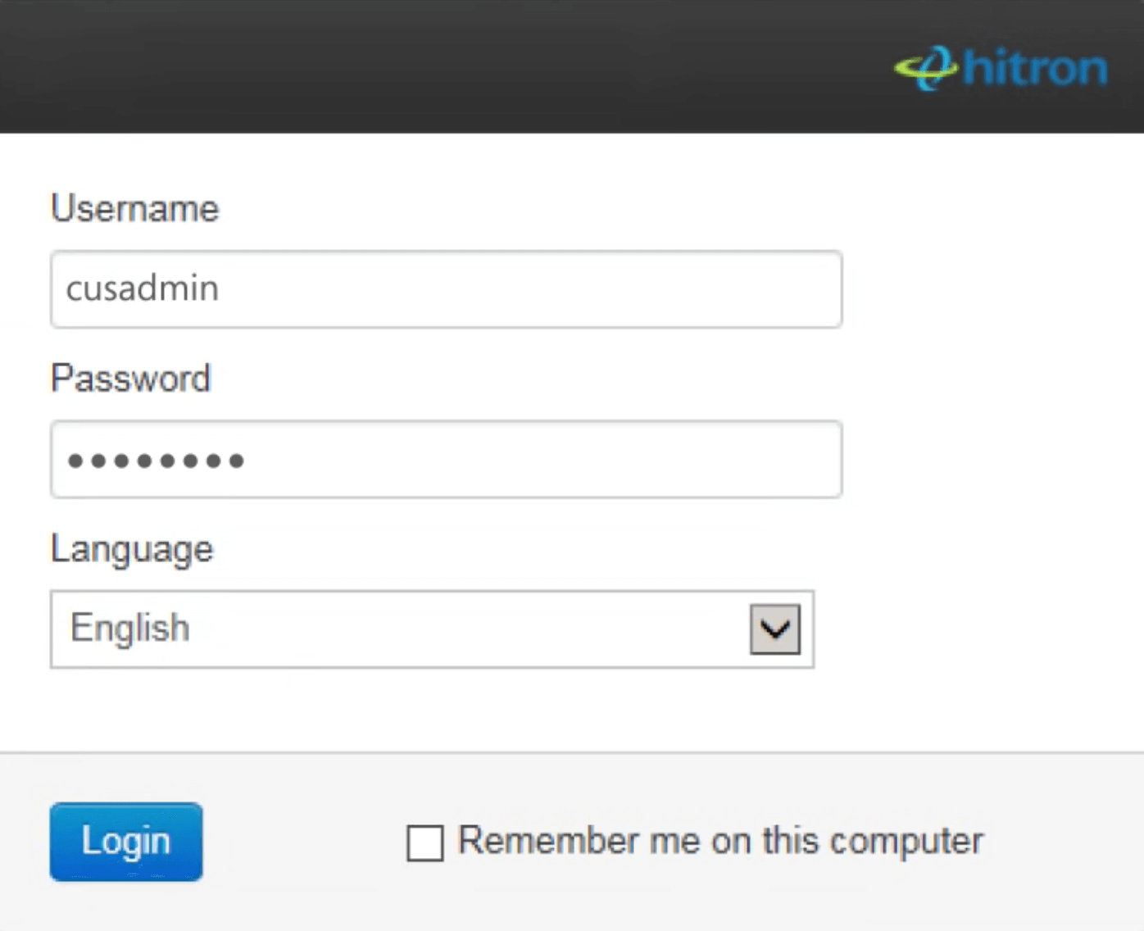Tick the Remember me checkbox

pyautogui.click(x=425, y=842)
